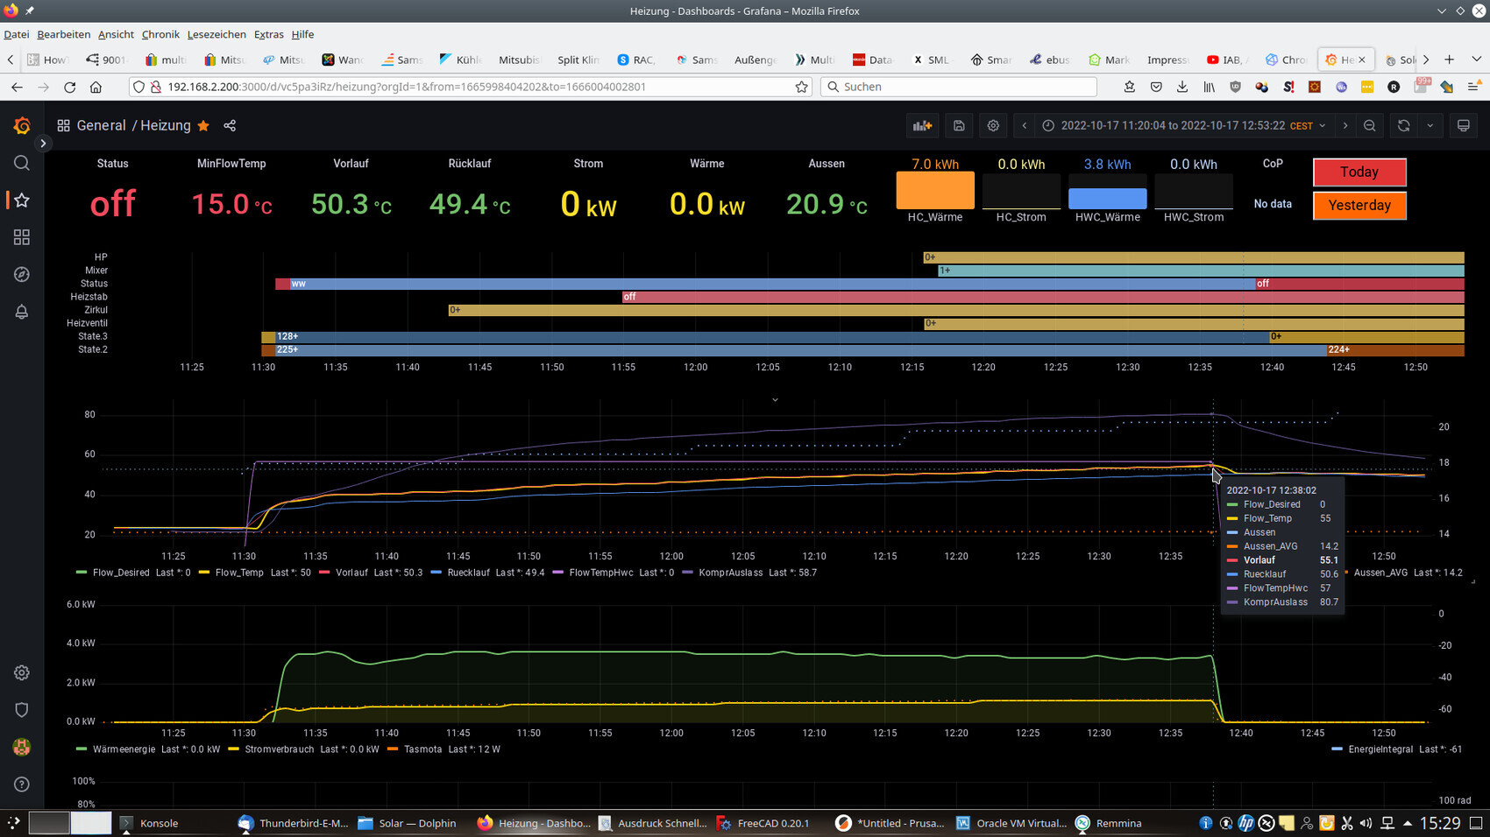
Task: Expand the sidebar with the arrow toggle
Action: coord(43,143)
